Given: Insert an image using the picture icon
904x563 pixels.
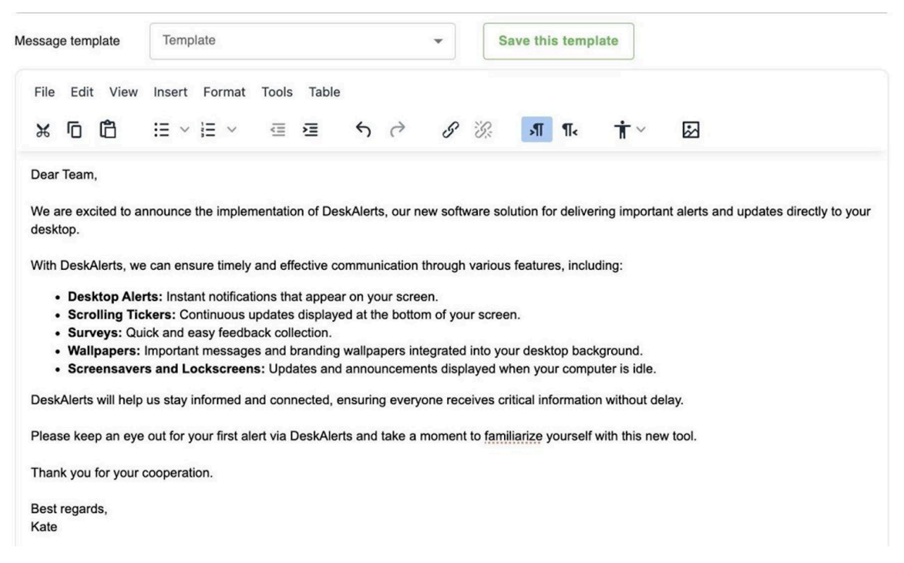Looking at the screenshot, I should click(x=691, y=130).
